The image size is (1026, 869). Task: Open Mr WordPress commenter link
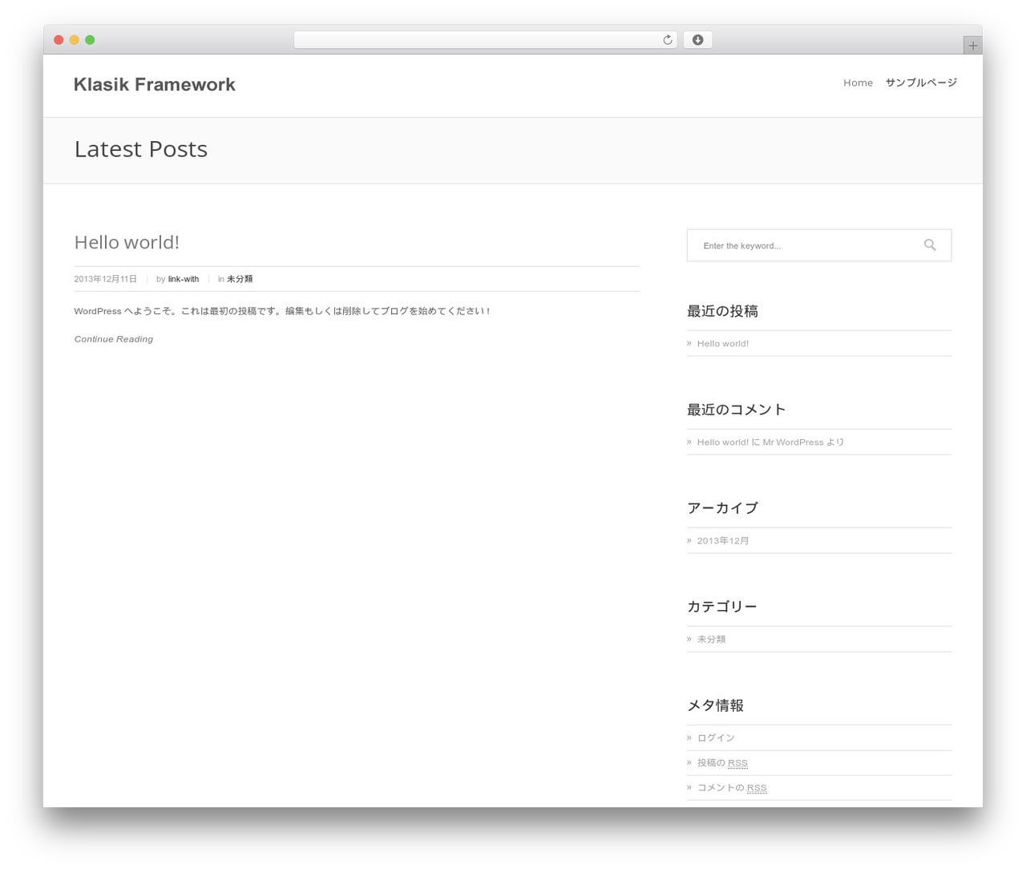click(794, 442)
